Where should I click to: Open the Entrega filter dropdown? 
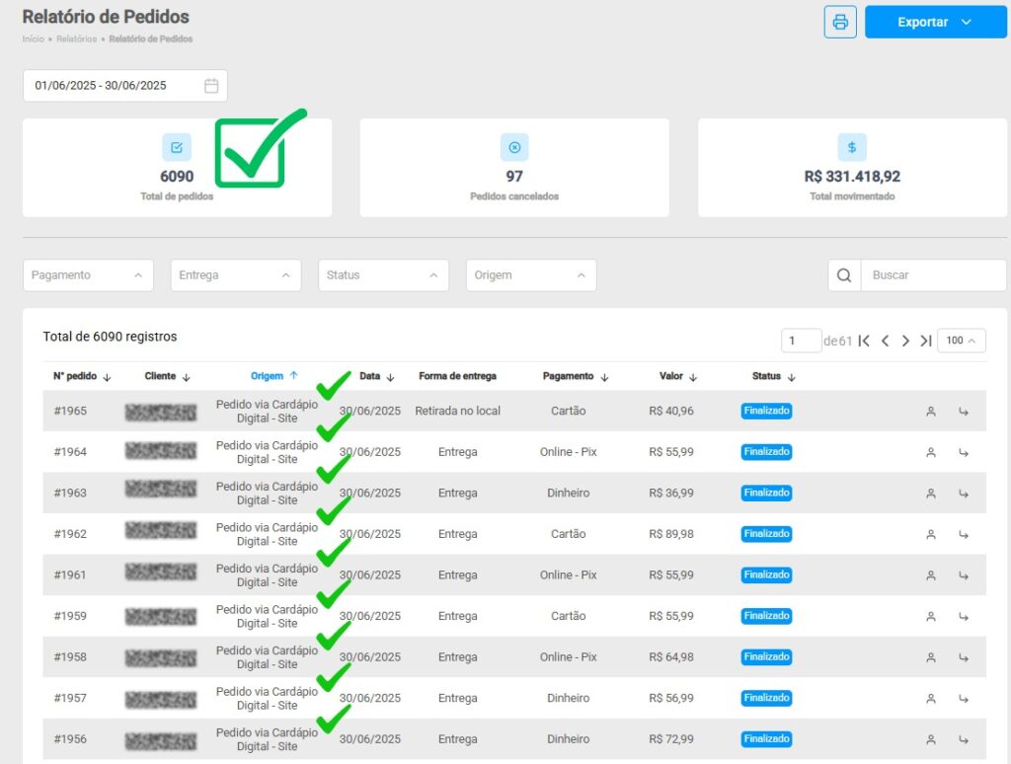point(236,275)
